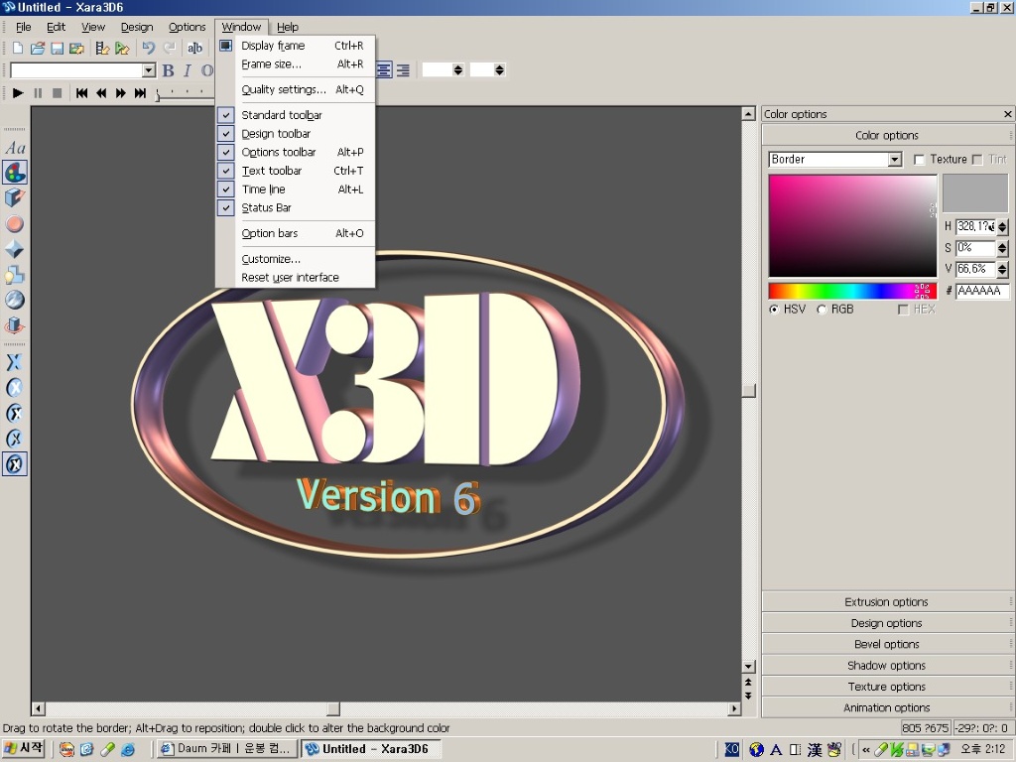This screenshot has width=1016, height=762.
Task: Open the text editor a|b icon
Action: coord(195,48)
